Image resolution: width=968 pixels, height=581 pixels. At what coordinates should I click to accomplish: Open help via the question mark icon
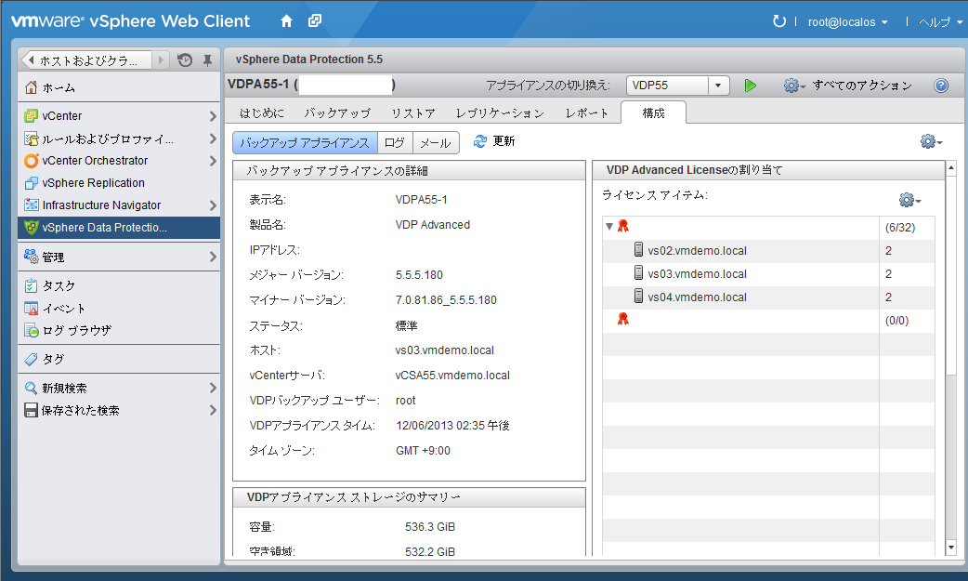pyautogui.click(x=941, y=85)
